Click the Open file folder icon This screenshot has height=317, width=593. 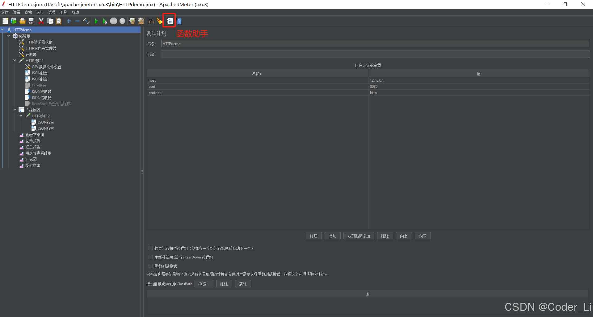(22, 21)
